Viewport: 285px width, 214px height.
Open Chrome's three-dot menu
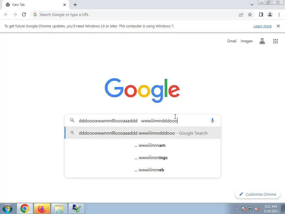click(x=279, y=14)
